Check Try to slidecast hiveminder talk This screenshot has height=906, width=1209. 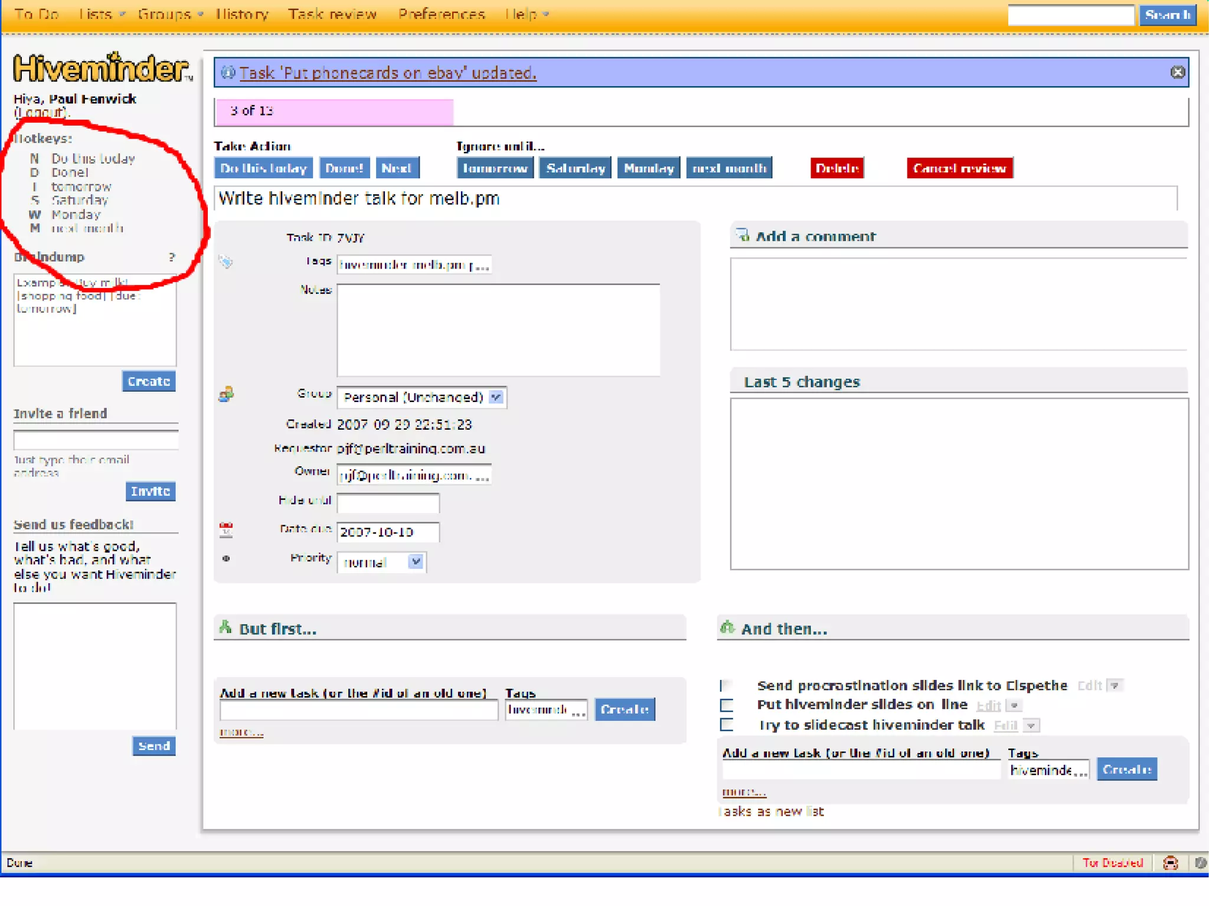[x=726, y=725]
